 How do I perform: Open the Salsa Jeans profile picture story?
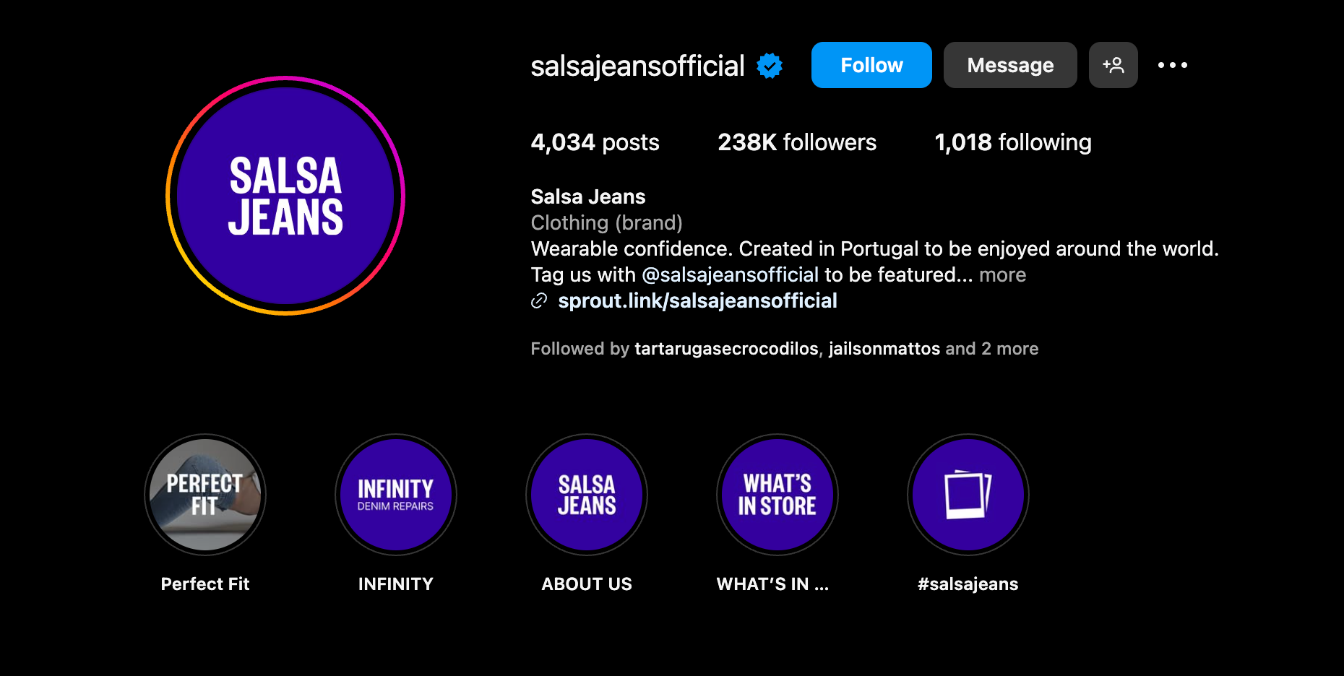(285, 196)
